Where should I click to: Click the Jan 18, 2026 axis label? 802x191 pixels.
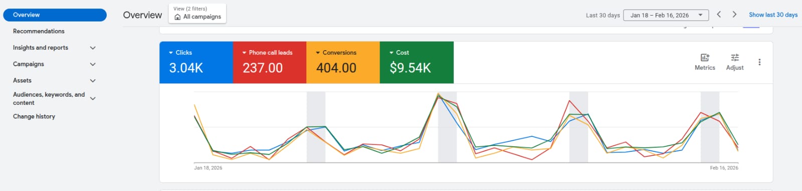[x=208, y=168]
